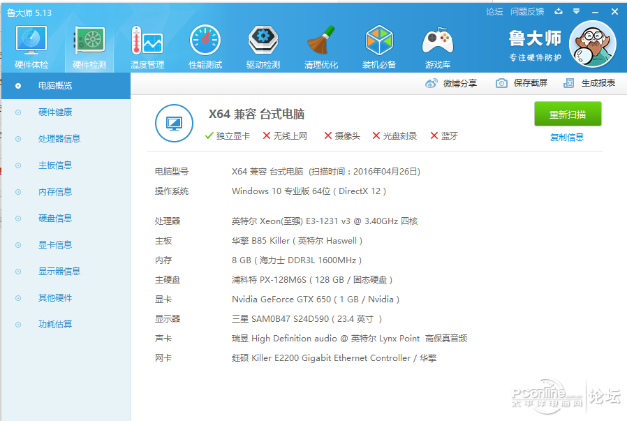Click 微博分享 text
This screenshot has width=627, height=421.
[460, 83]
